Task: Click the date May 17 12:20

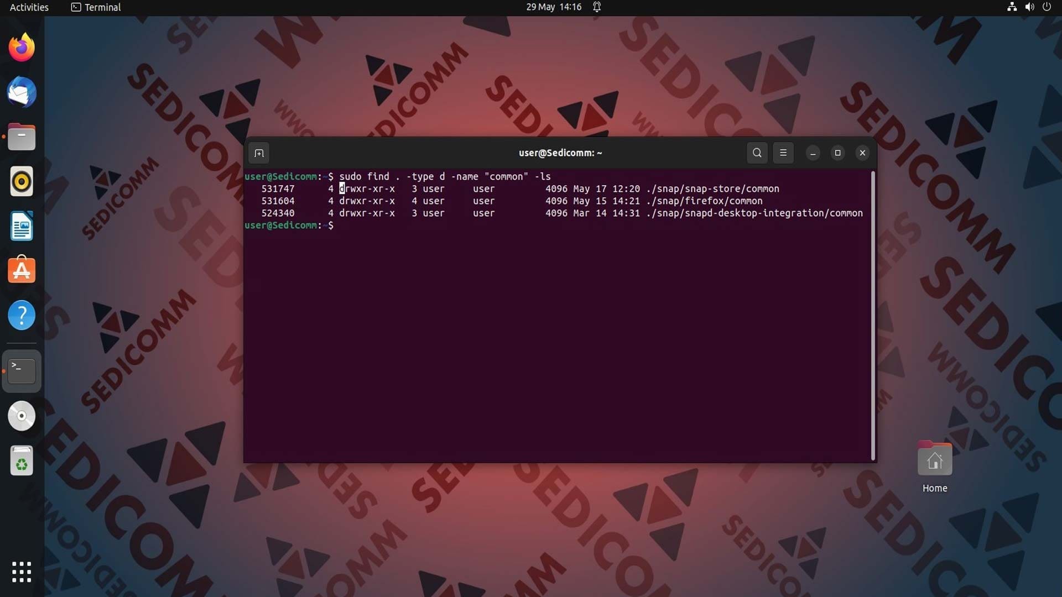Action: (606, 189)
